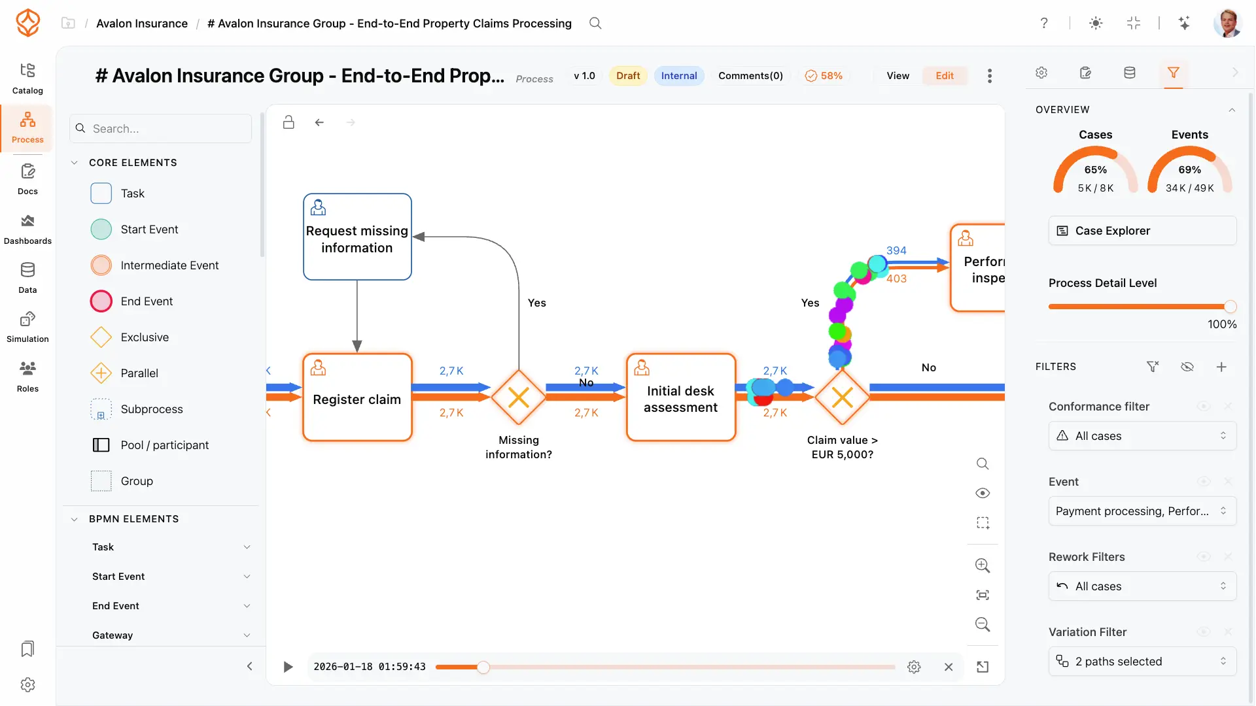Toggle visibility of Variation Filter
The width and height of the screenshot is (1256, 706).
coord(1204,632)
